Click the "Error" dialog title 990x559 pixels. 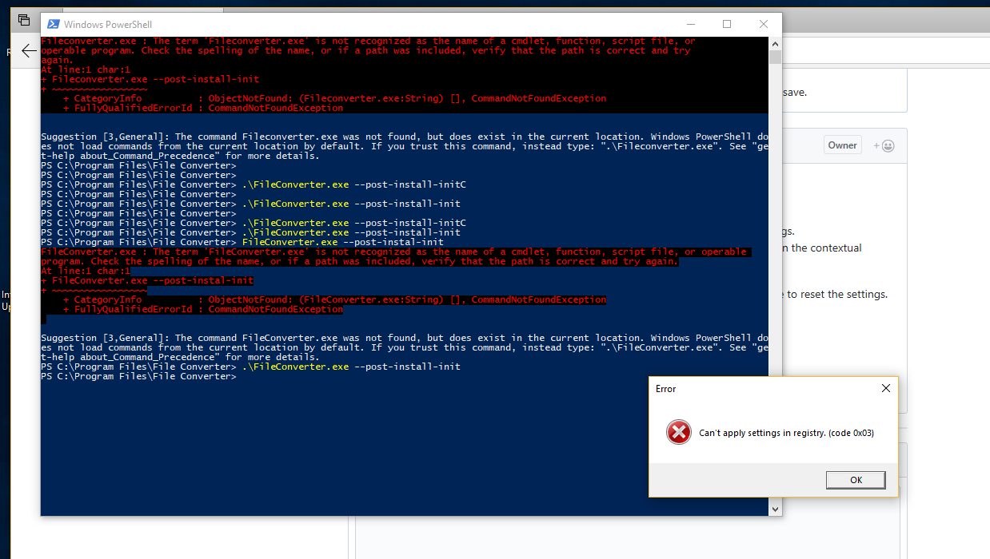point(665,389)
